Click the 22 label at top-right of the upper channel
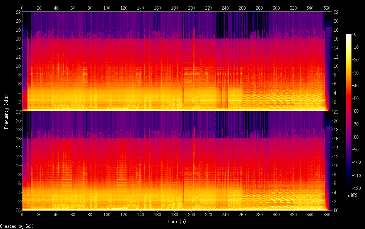Image resolution: width=365 pixels, height=229 pixels. [336, 12]
